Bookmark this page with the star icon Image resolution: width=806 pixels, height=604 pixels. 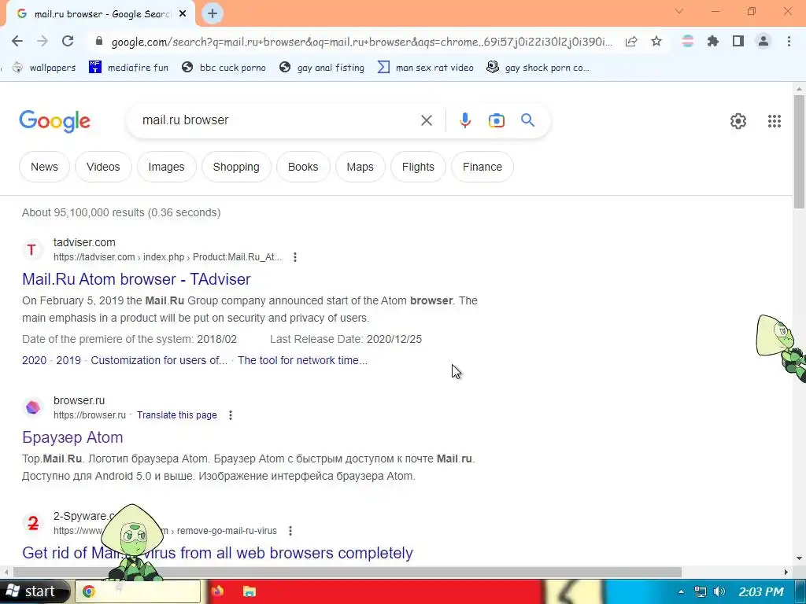(x=656, y=41)
